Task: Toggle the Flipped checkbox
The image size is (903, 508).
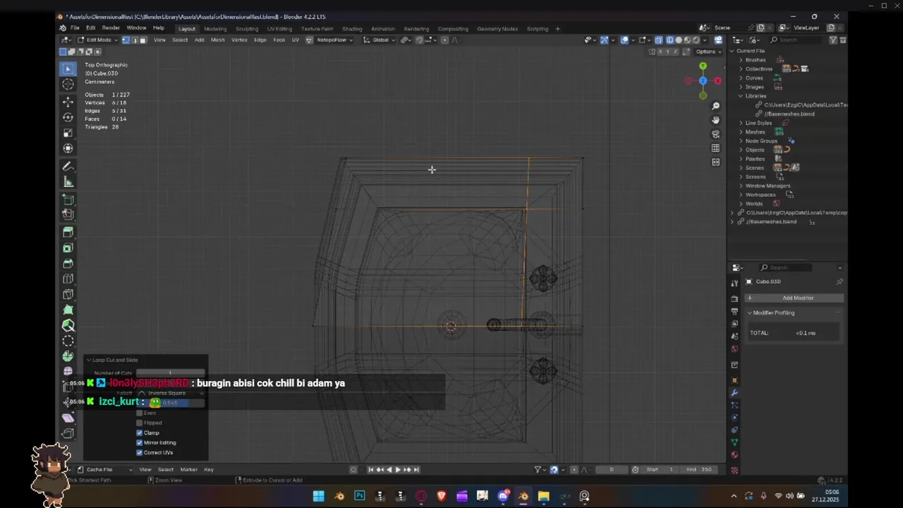Action: [140, 423]
